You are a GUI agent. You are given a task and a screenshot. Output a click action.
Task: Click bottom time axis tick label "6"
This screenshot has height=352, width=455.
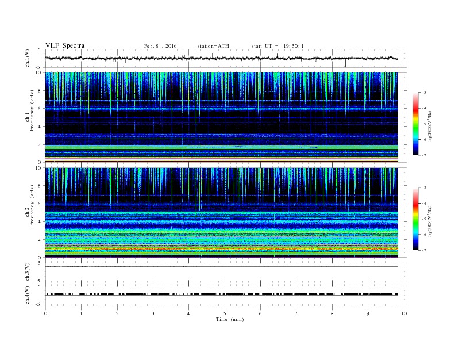point(260,313)
